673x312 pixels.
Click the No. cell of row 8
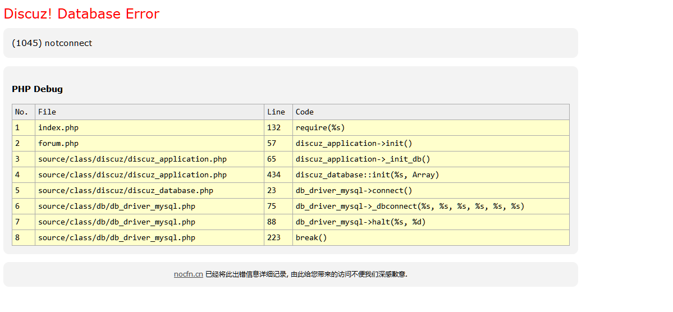24,238
